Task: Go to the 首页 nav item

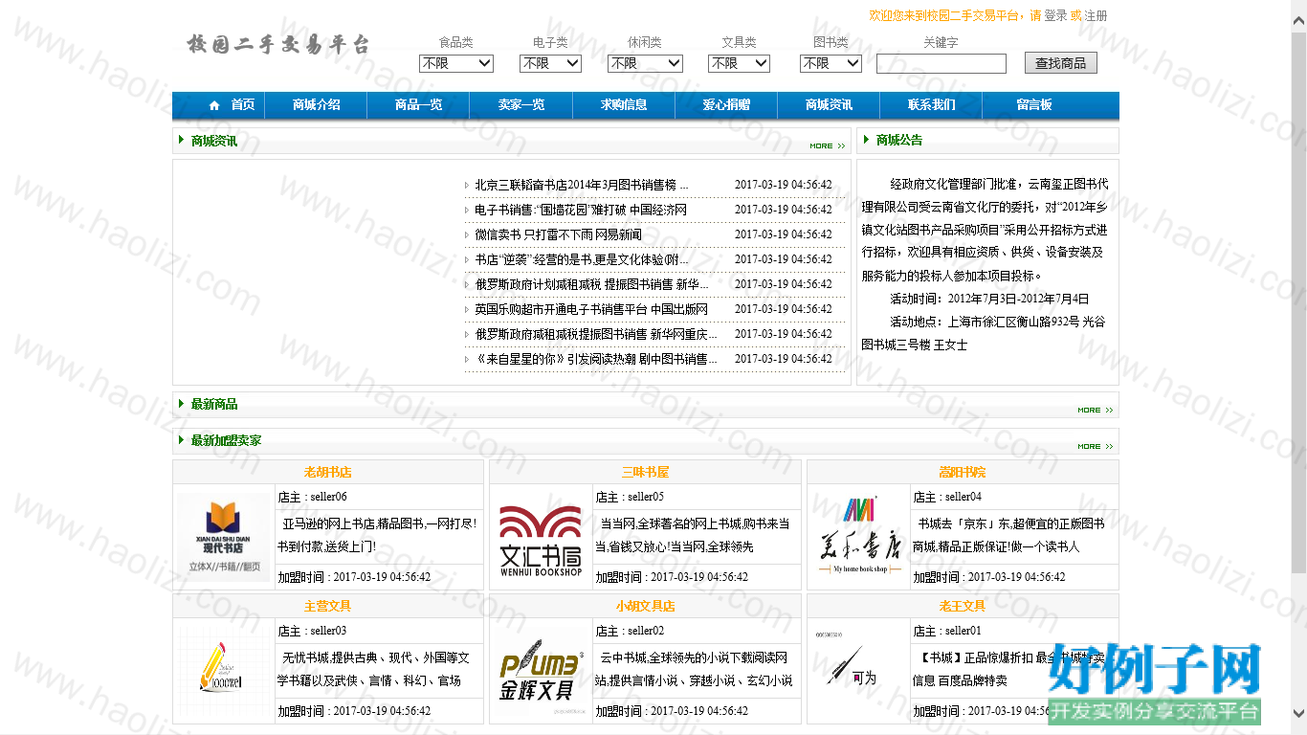Action: click(243, 105)
